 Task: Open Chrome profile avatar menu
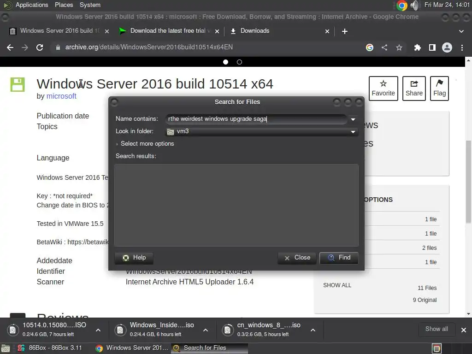tap(447, 47)
